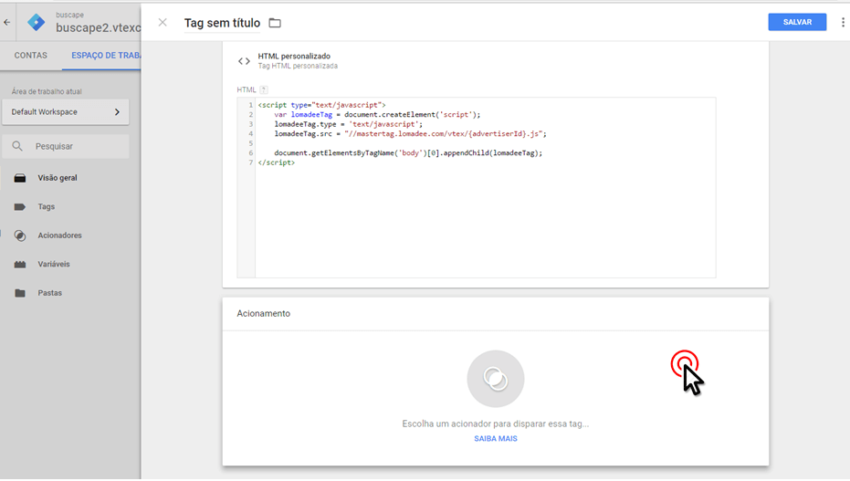Click the HTML help question mark icon
The image size is (850, 481).
pos(264,90)
